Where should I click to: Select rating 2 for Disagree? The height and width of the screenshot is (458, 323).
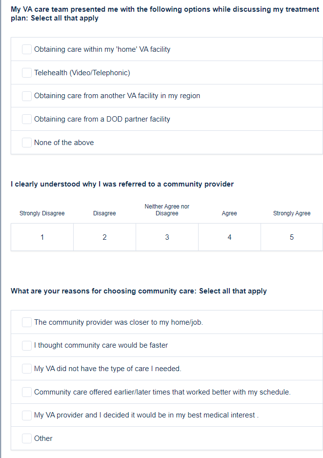click(104, 237)
